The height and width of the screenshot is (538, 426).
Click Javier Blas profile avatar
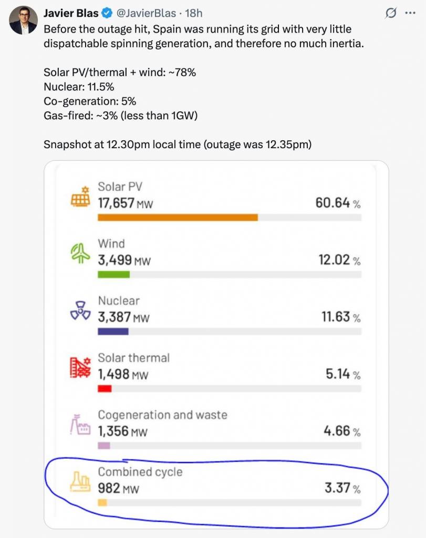click(23, 21)
